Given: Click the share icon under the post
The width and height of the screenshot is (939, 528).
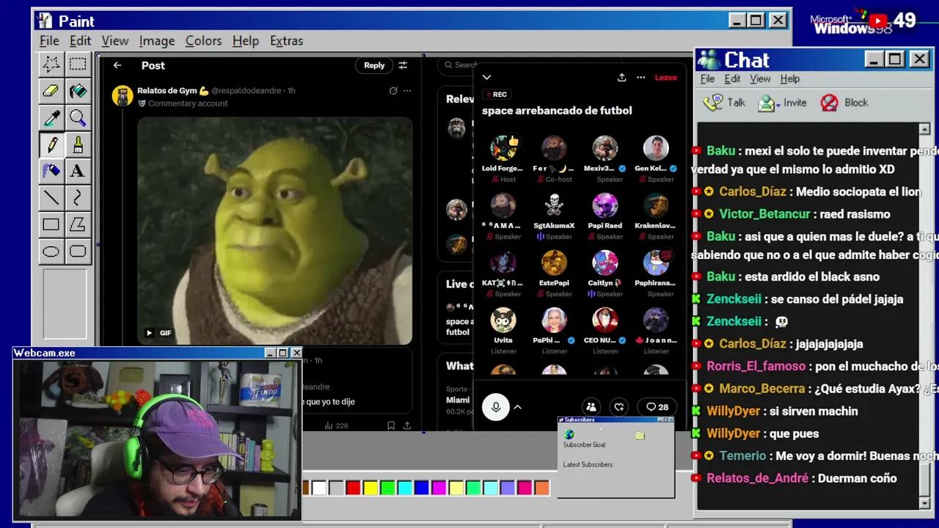Looking at the screenshot, I should [x=407, y=425].
